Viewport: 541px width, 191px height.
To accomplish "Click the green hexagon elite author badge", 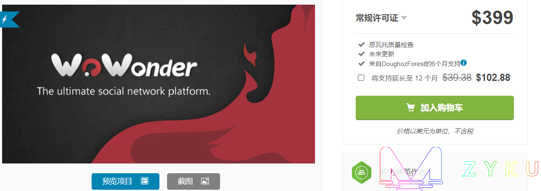I will point(361,172).
